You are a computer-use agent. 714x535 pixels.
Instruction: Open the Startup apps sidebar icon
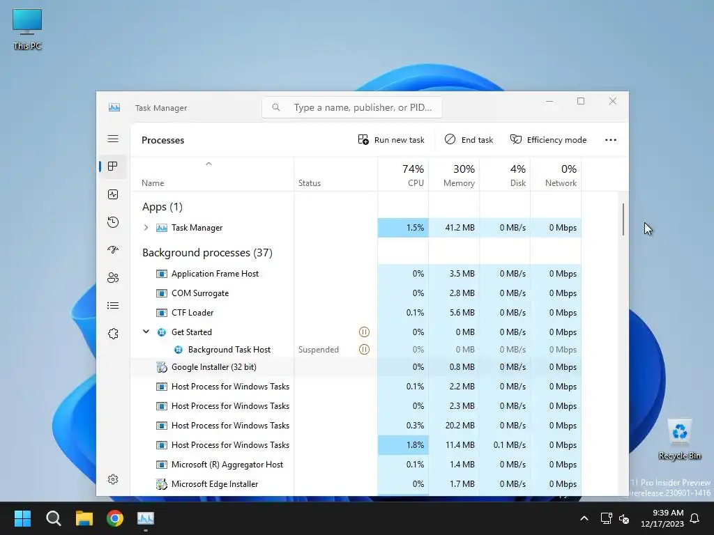click(x=113, y=250)
